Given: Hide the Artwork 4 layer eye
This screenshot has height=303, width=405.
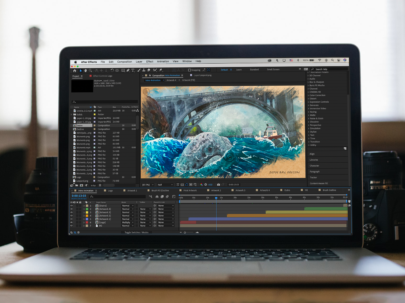Looking at the screenshot, I should [71, 209].
